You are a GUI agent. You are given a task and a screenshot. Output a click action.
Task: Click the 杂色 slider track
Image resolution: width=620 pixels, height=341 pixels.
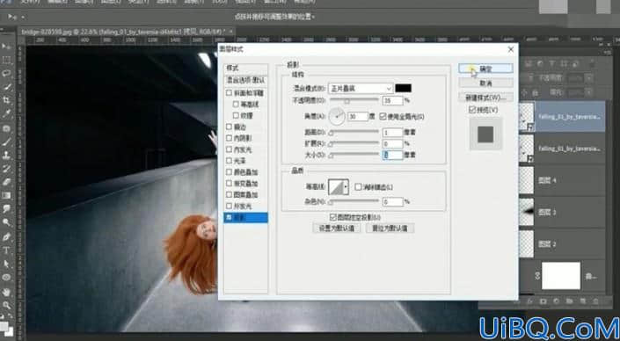(354, 201)
